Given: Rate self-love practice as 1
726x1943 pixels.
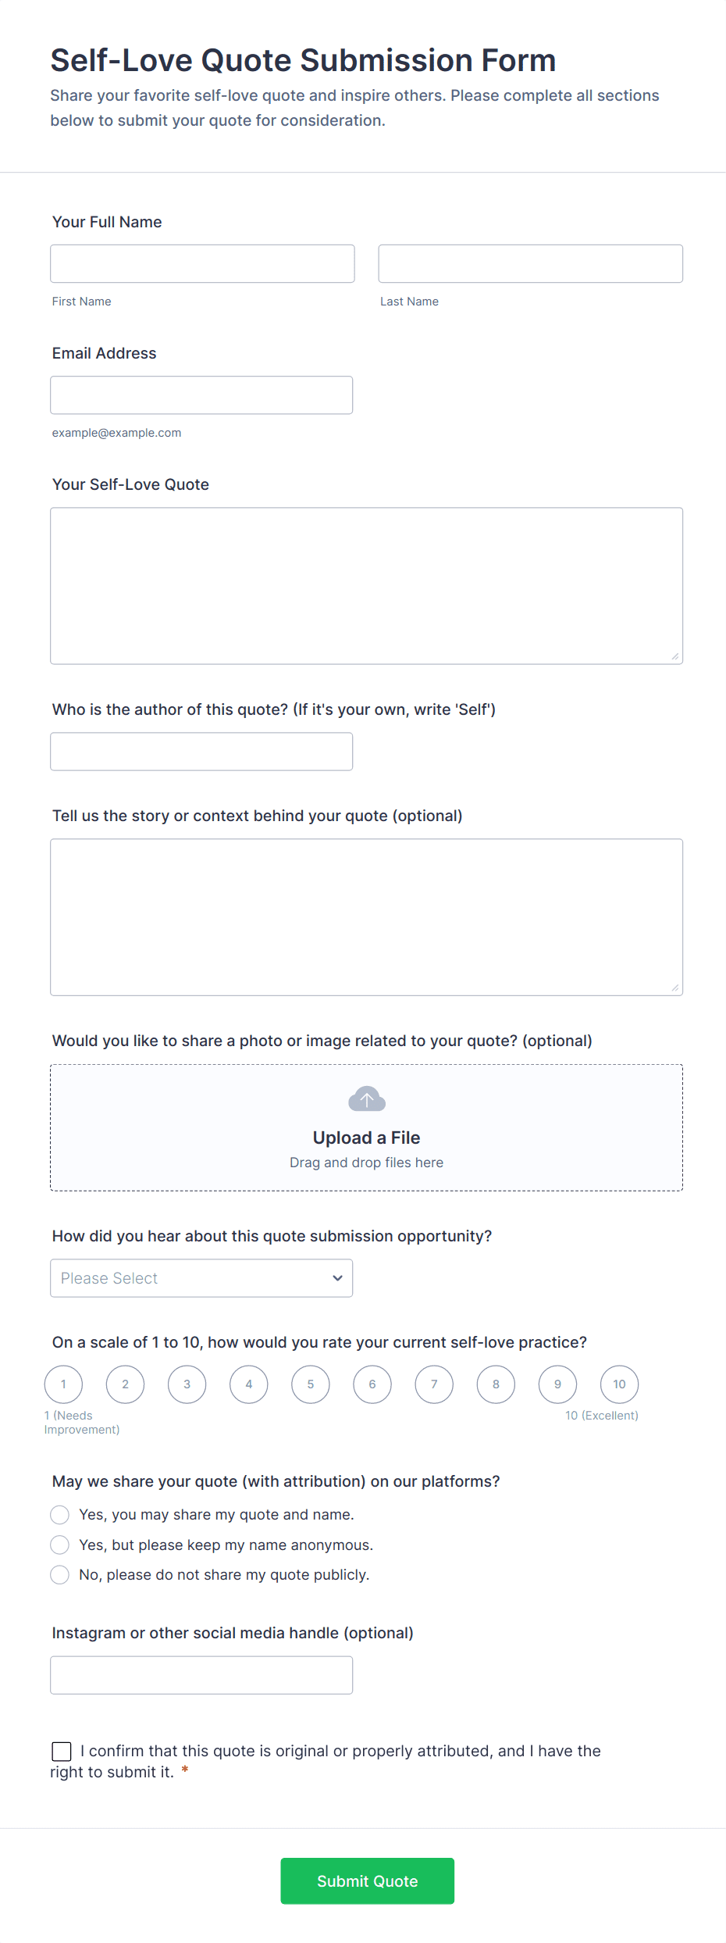Looking at the screenshot, I should (63, 1384).
